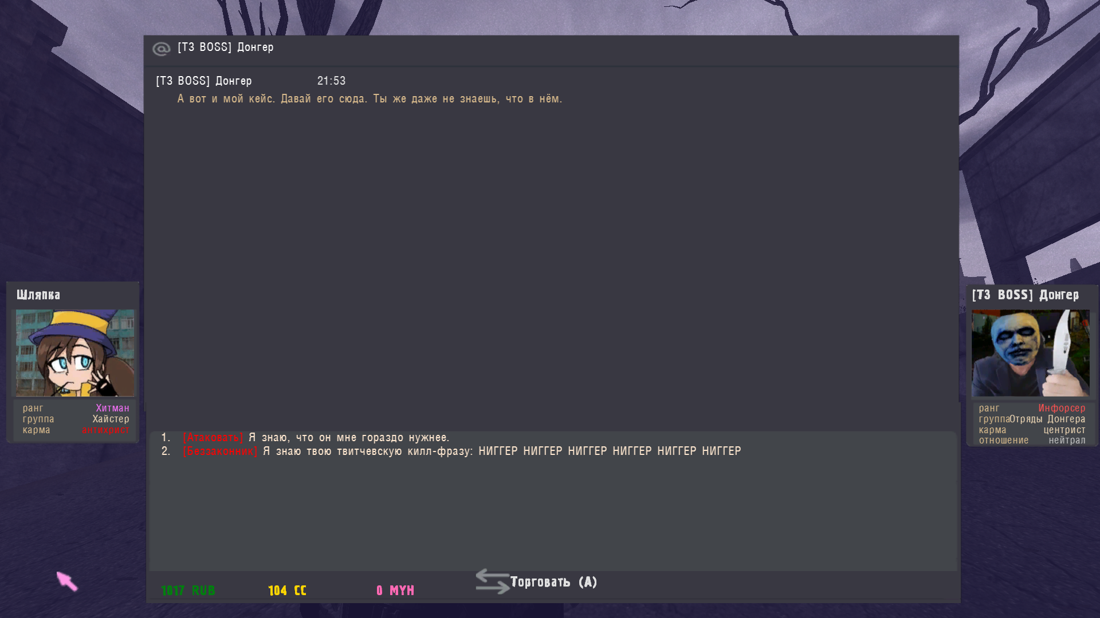
Task: Click the нейтрал relation value
Action: [x=1067, y=440]
